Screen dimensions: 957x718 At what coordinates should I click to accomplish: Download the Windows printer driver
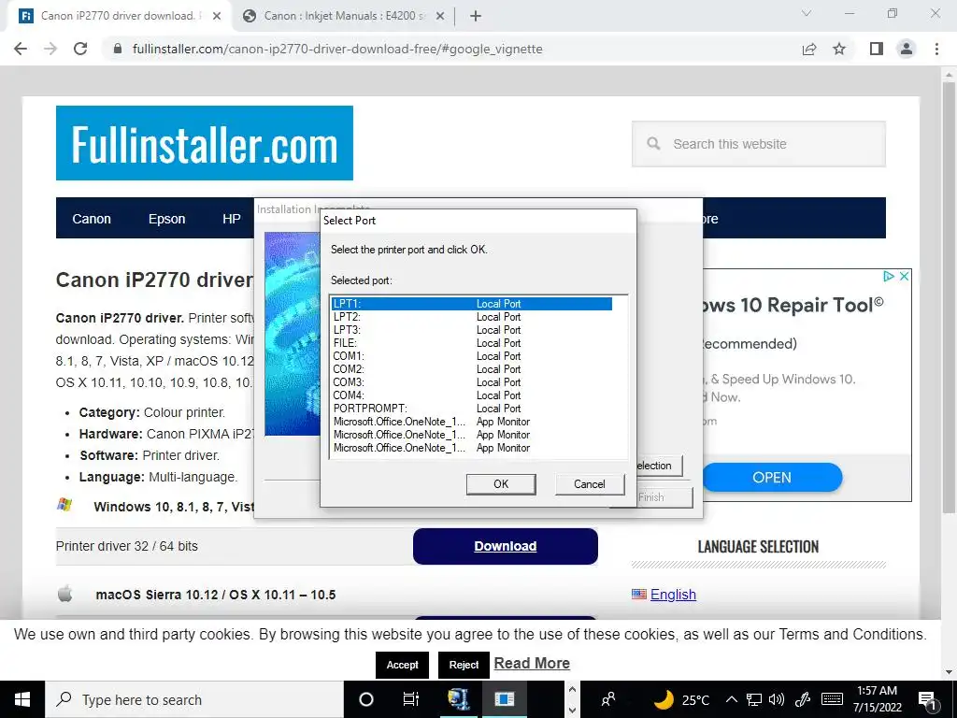coord(506,546)
